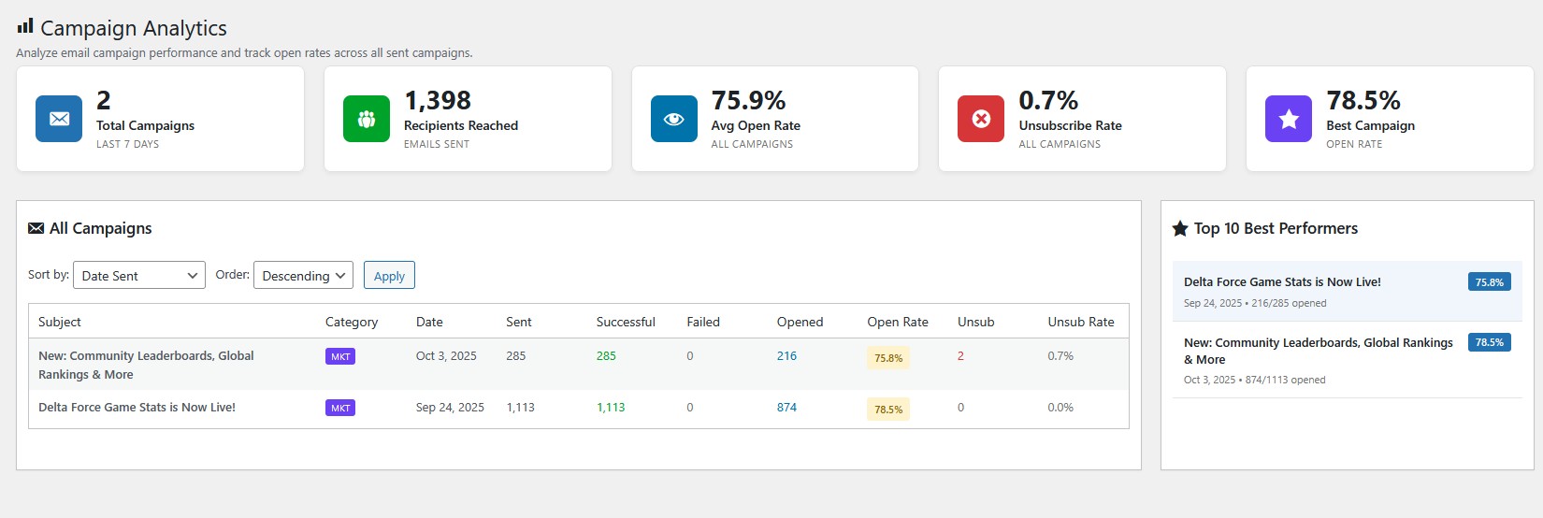Click the Unsub Rate column header
This screenshot has width=1543, height=518.
[1080, 322]
